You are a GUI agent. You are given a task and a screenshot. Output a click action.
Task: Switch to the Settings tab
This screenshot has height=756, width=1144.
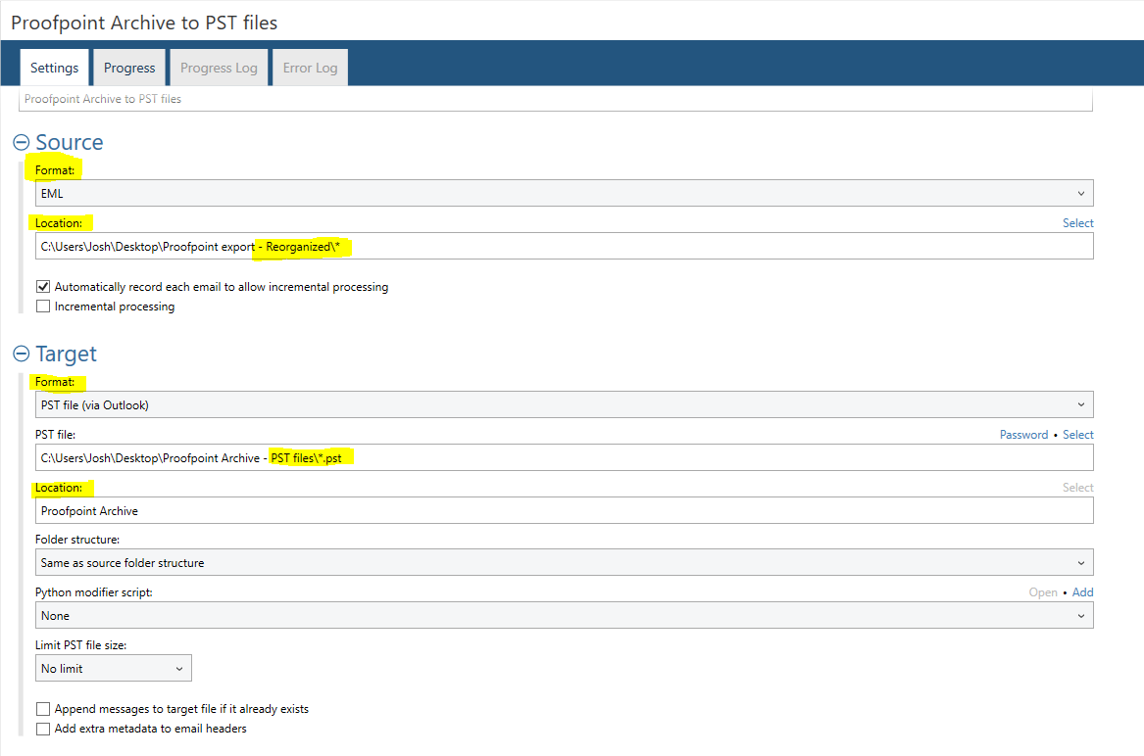[54, 68]
